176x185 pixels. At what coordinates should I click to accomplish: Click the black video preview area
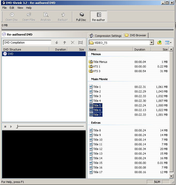pos(44,154)
